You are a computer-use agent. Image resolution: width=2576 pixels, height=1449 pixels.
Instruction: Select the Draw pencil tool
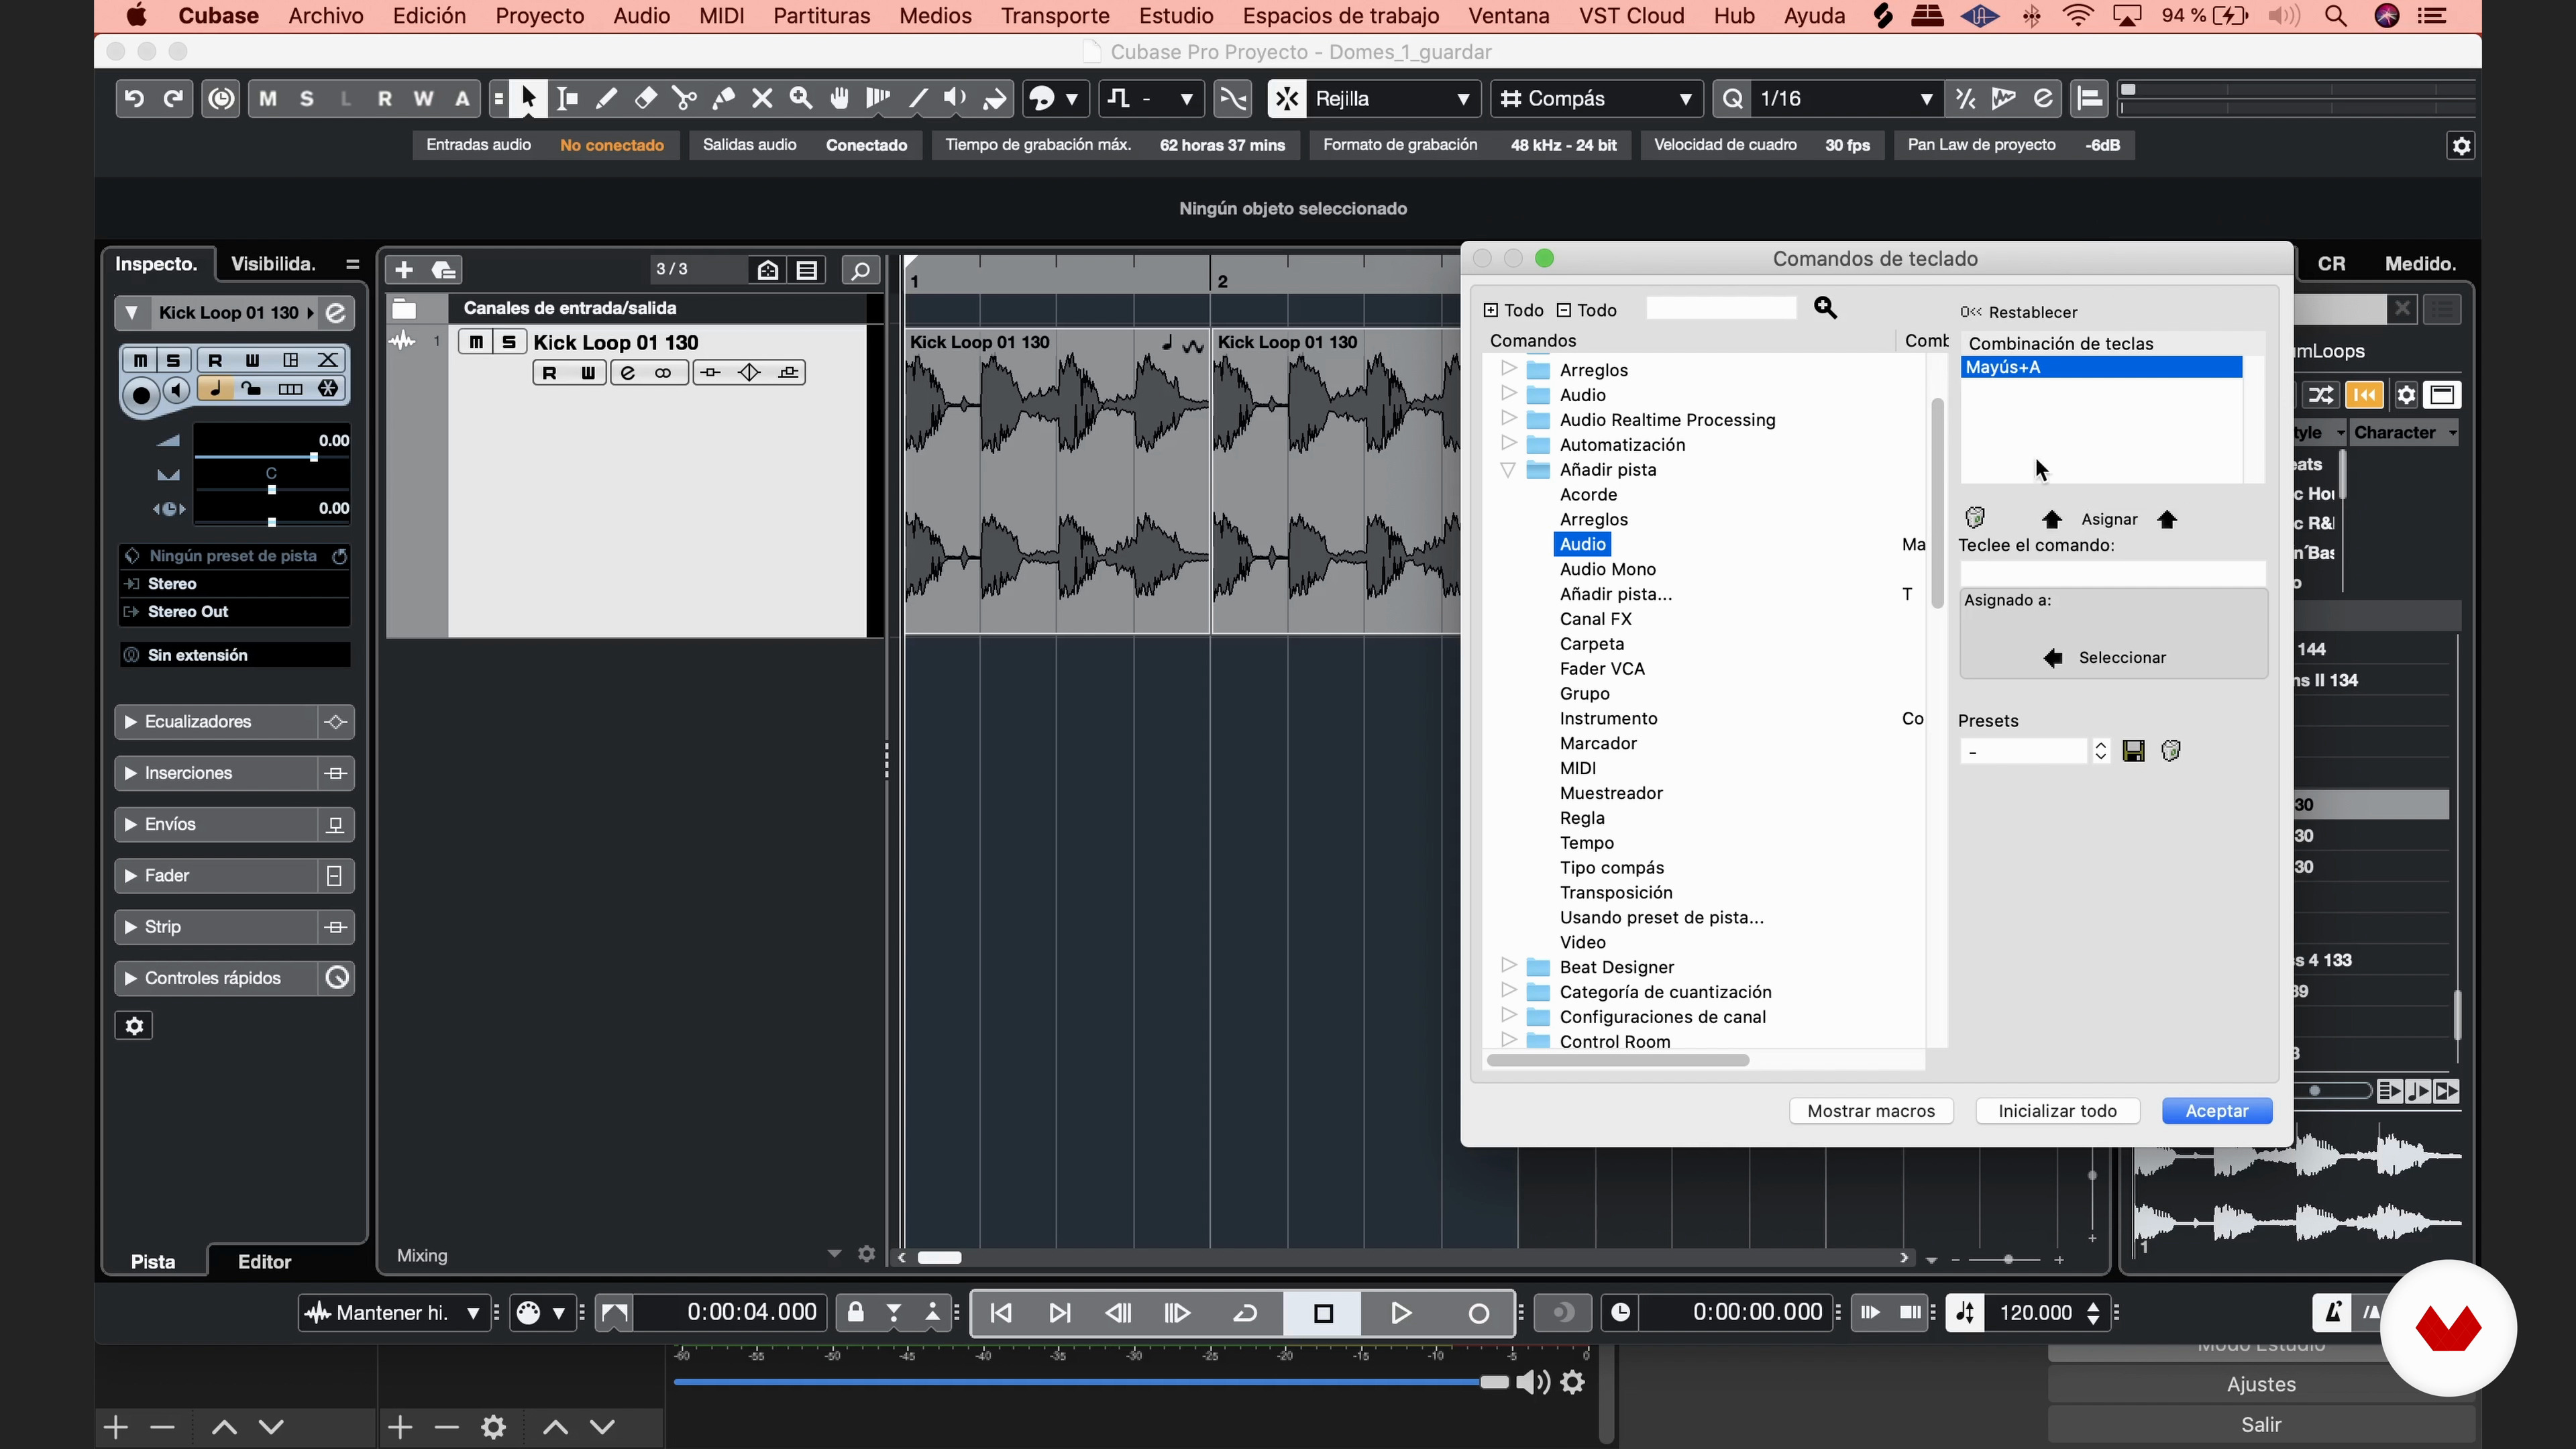click(x=606, y=98)
